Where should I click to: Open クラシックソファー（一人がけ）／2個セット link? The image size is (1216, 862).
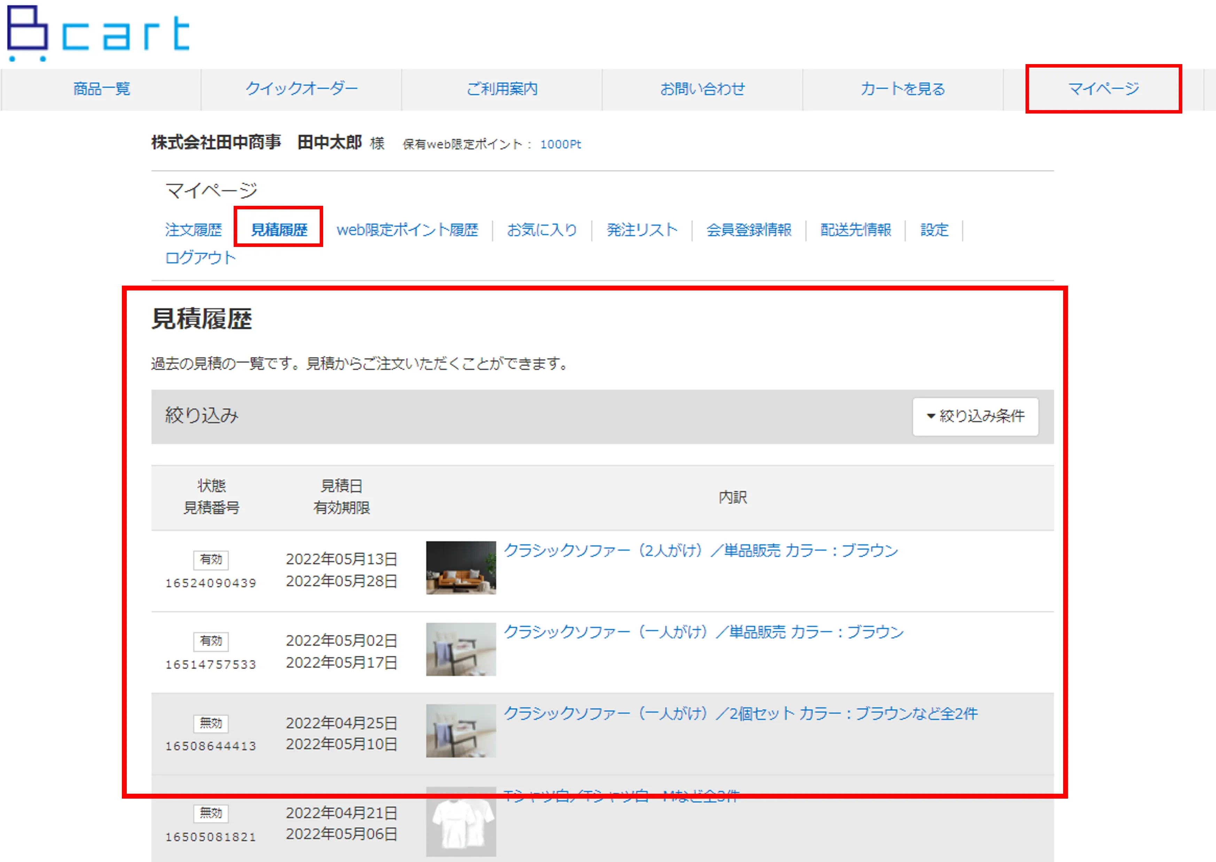coord(741,714)
